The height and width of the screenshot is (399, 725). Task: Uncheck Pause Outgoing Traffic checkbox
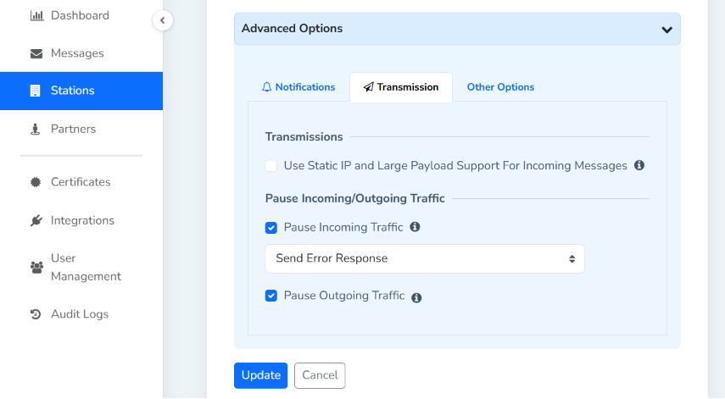click(x=271, y=296)
